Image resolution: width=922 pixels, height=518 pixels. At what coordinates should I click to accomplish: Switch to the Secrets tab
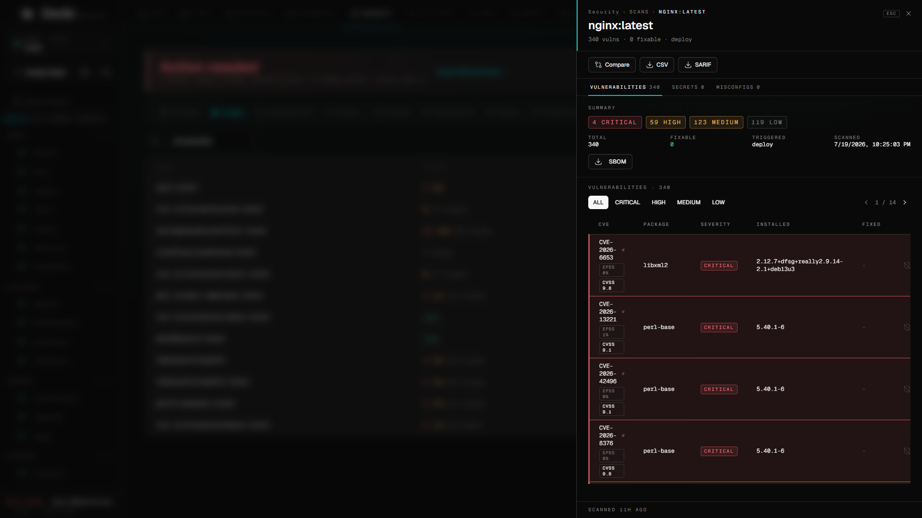[688, 87]
